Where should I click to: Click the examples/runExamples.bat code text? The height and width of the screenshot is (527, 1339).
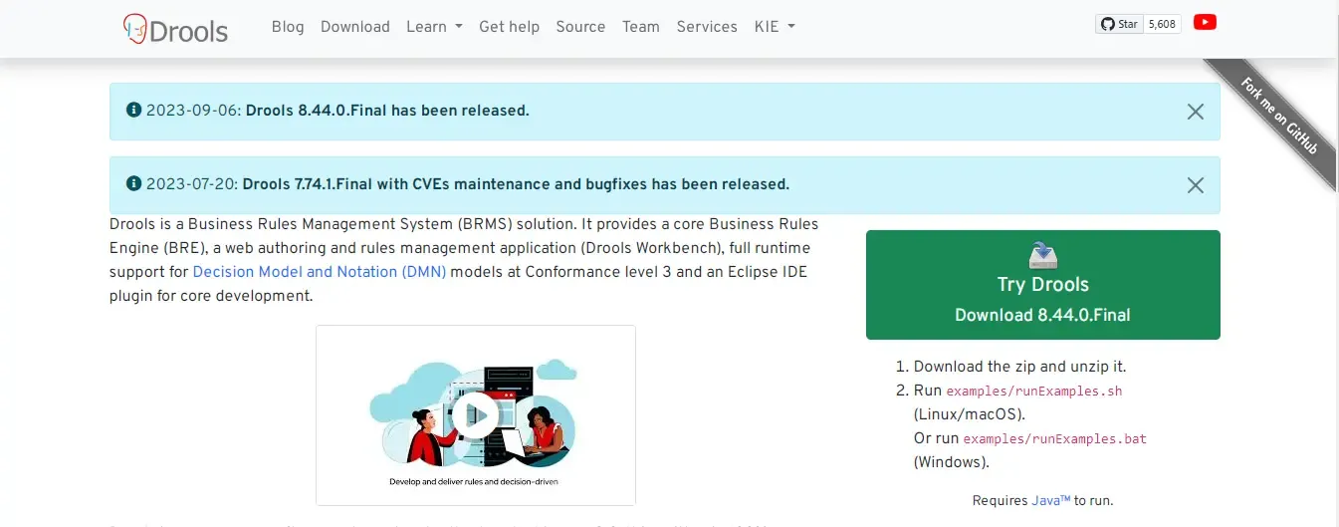(x=1055, y=439)
